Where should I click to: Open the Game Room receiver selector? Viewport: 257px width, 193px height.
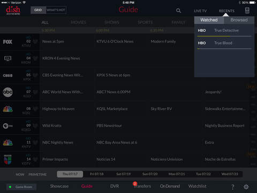(21, 187)
